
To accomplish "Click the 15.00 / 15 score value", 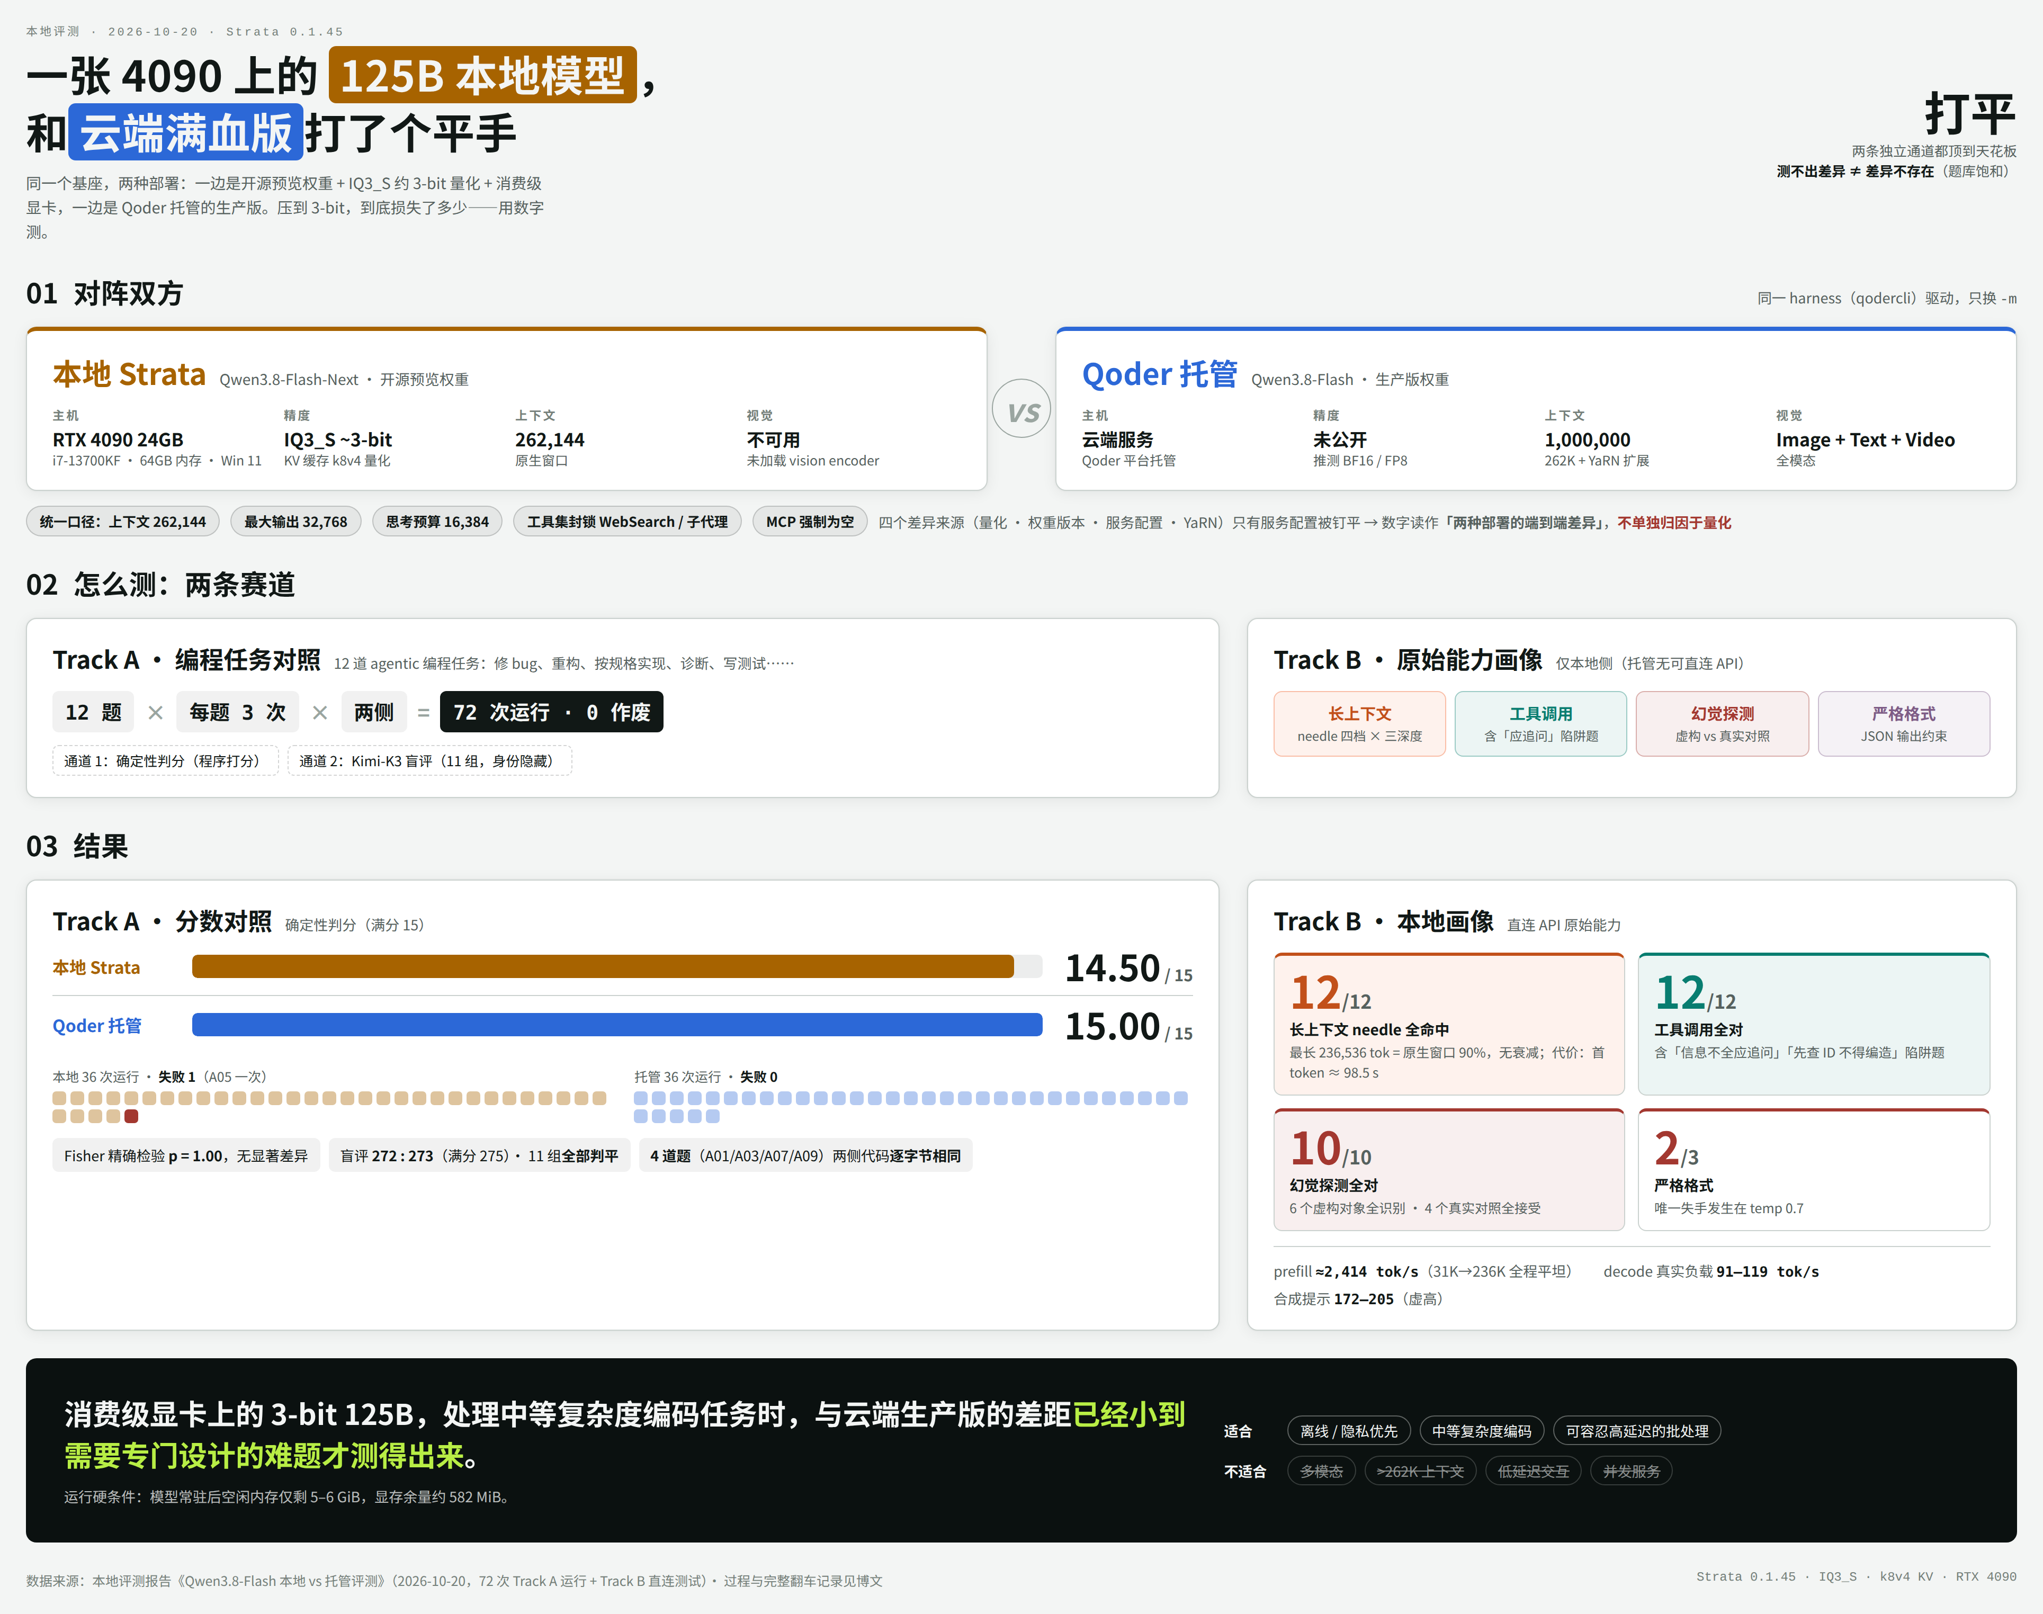I will 1128,1027.
